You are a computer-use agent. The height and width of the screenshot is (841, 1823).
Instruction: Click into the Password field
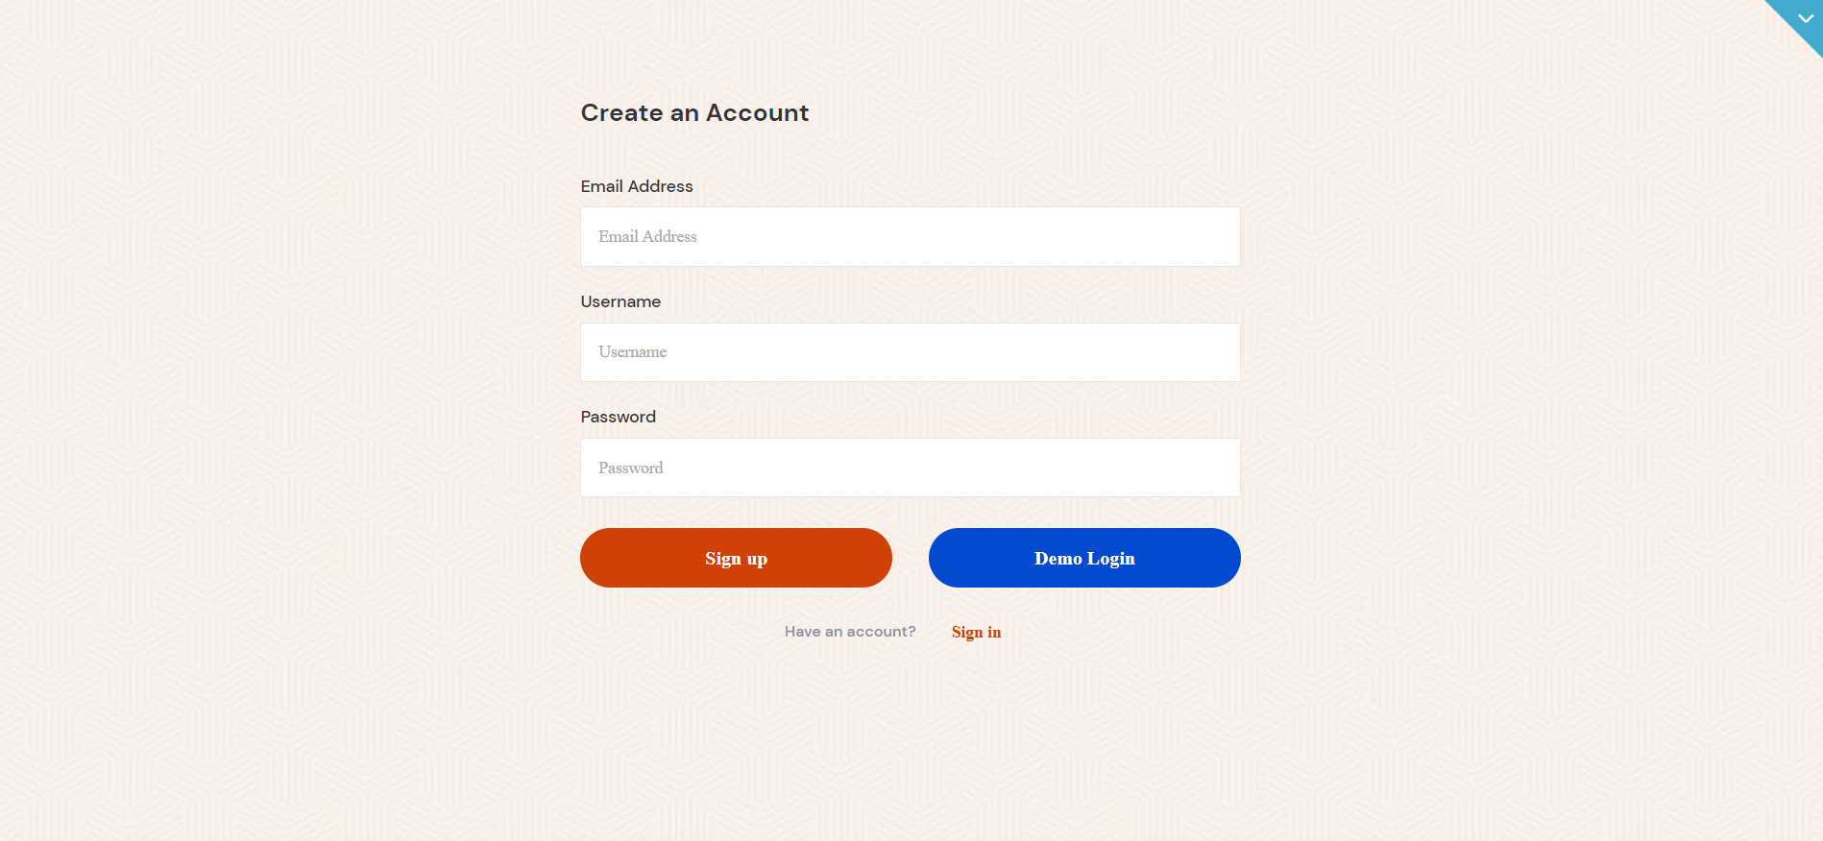pos(910,468)
